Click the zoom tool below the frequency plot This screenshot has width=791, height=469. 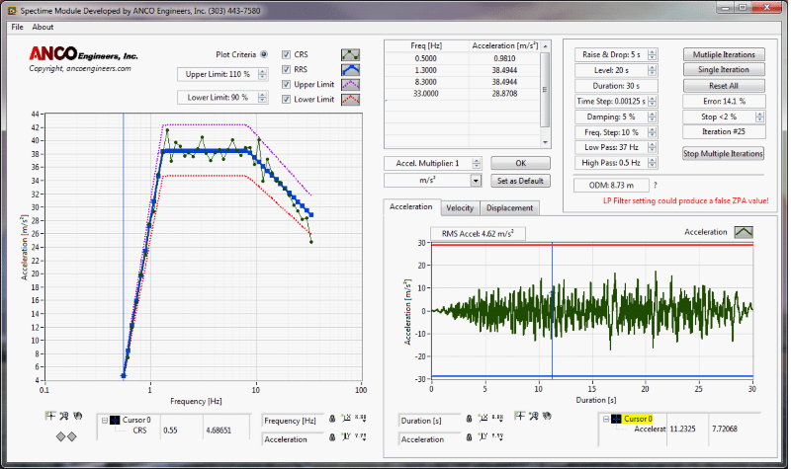[63, 416]
